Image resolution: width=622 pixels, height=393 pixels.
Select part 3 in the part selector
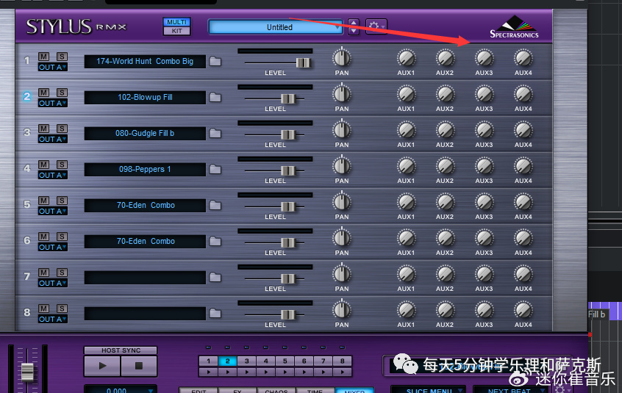(247, 361)
